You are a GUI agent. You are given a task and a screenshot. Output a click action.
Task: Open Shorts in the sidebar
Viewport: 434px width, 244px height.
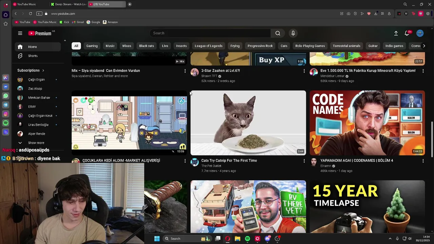click(38, 56)
